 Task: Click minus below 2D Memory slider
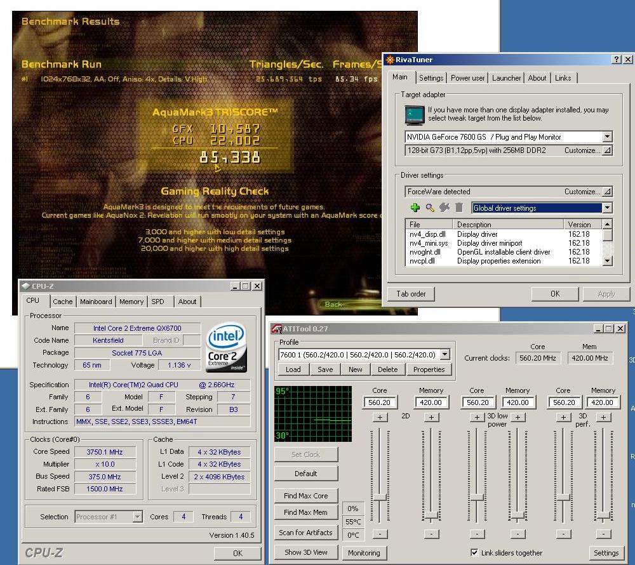(x=431, y=535)
